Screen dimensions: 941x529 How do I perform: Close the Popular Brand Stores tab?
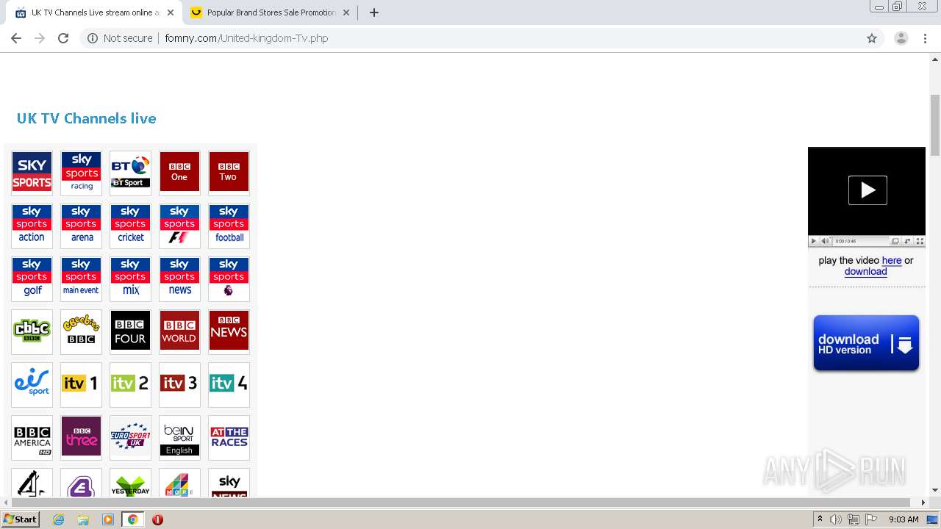coord(346,12)
